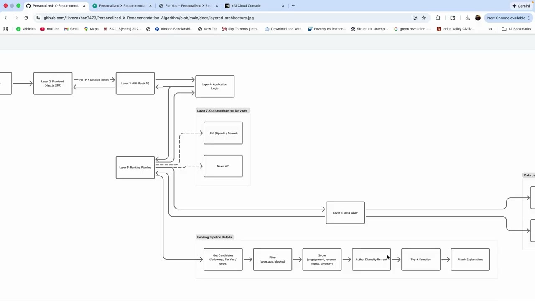Switch to second Personalized X Recommendation tab
Viewport: 535px width, 301px height.
[x=121, y=6]
